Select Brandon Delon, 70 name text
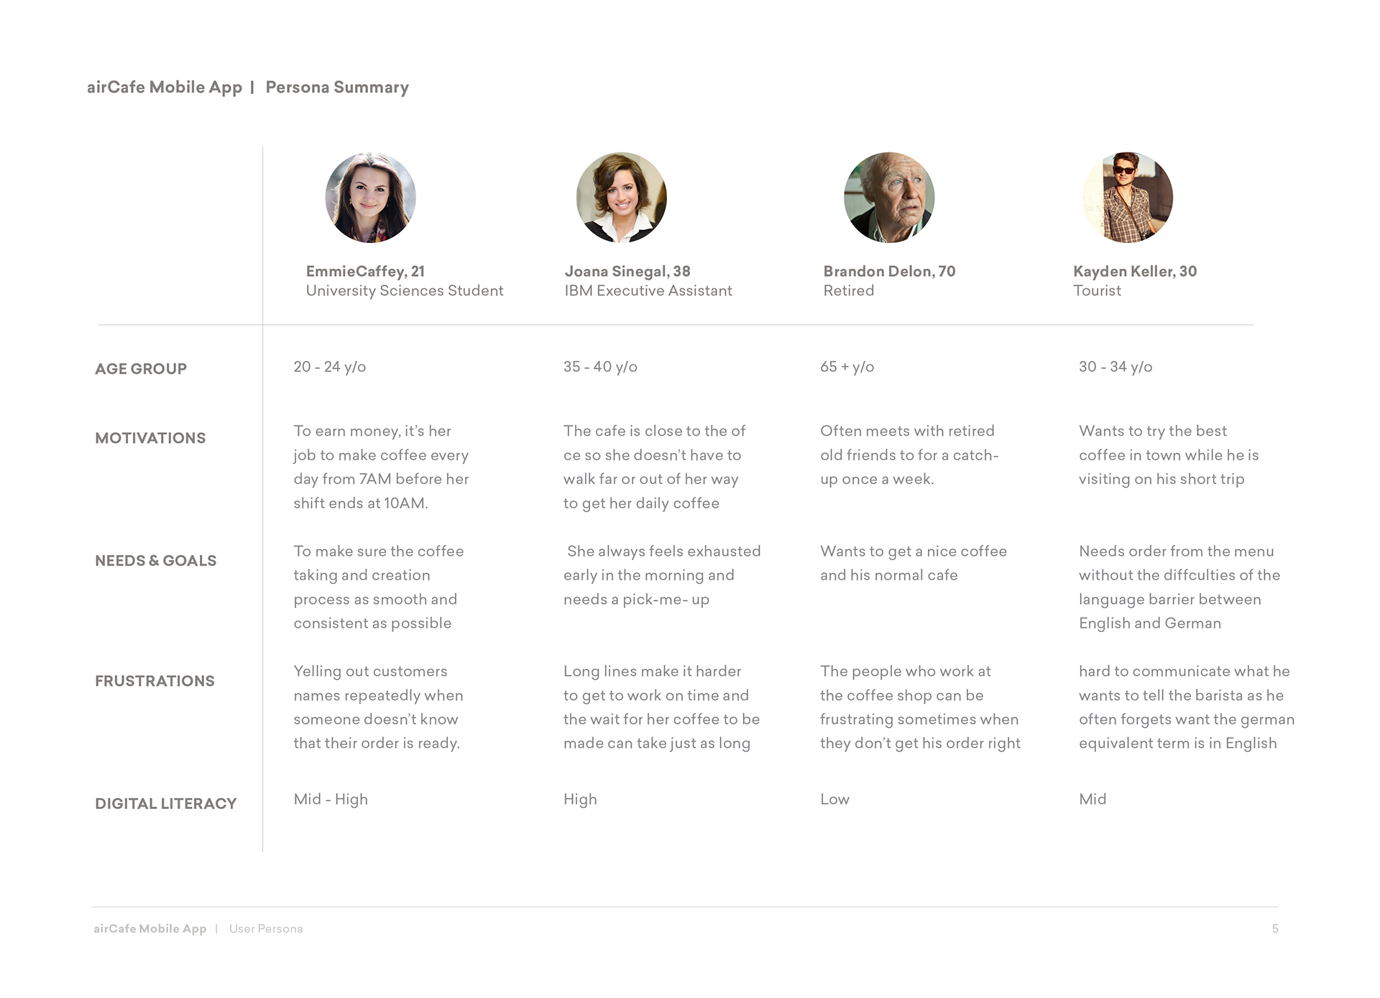Image resolution: width=1380 pixels, height=998 pixels. [x=889, y=271]
